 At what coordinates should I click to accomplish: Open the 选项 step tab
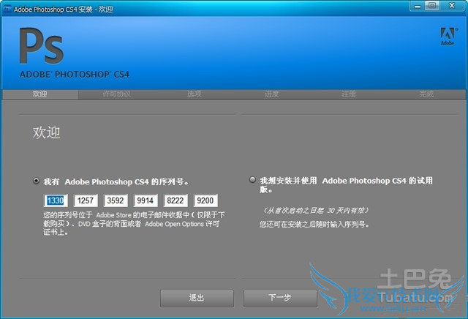(195, 94)
